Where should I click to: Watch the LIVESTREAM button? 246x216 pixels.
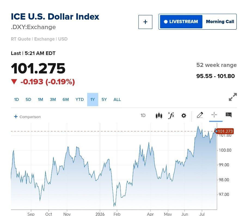coord(181,22)
